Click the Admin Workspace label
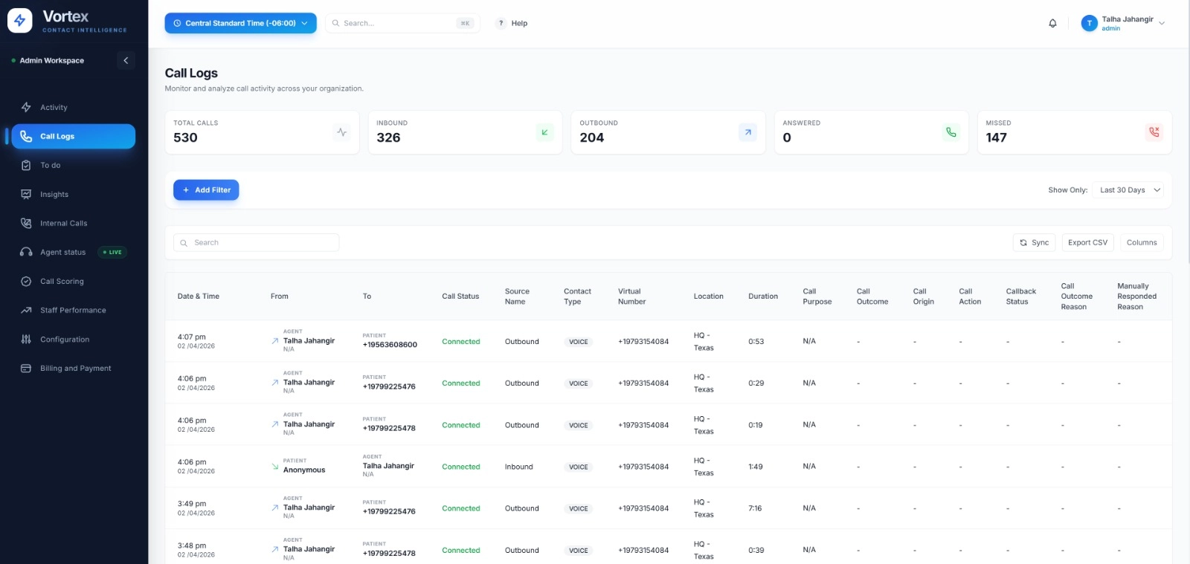This screenshot has width=1190, height=564. [x=52, y=60]
